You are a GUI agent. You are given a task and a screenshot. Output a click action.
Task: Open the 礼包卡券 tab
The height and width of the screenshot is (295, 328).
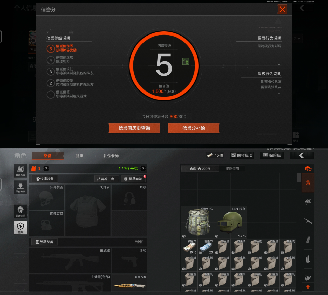tap(111, 156)
